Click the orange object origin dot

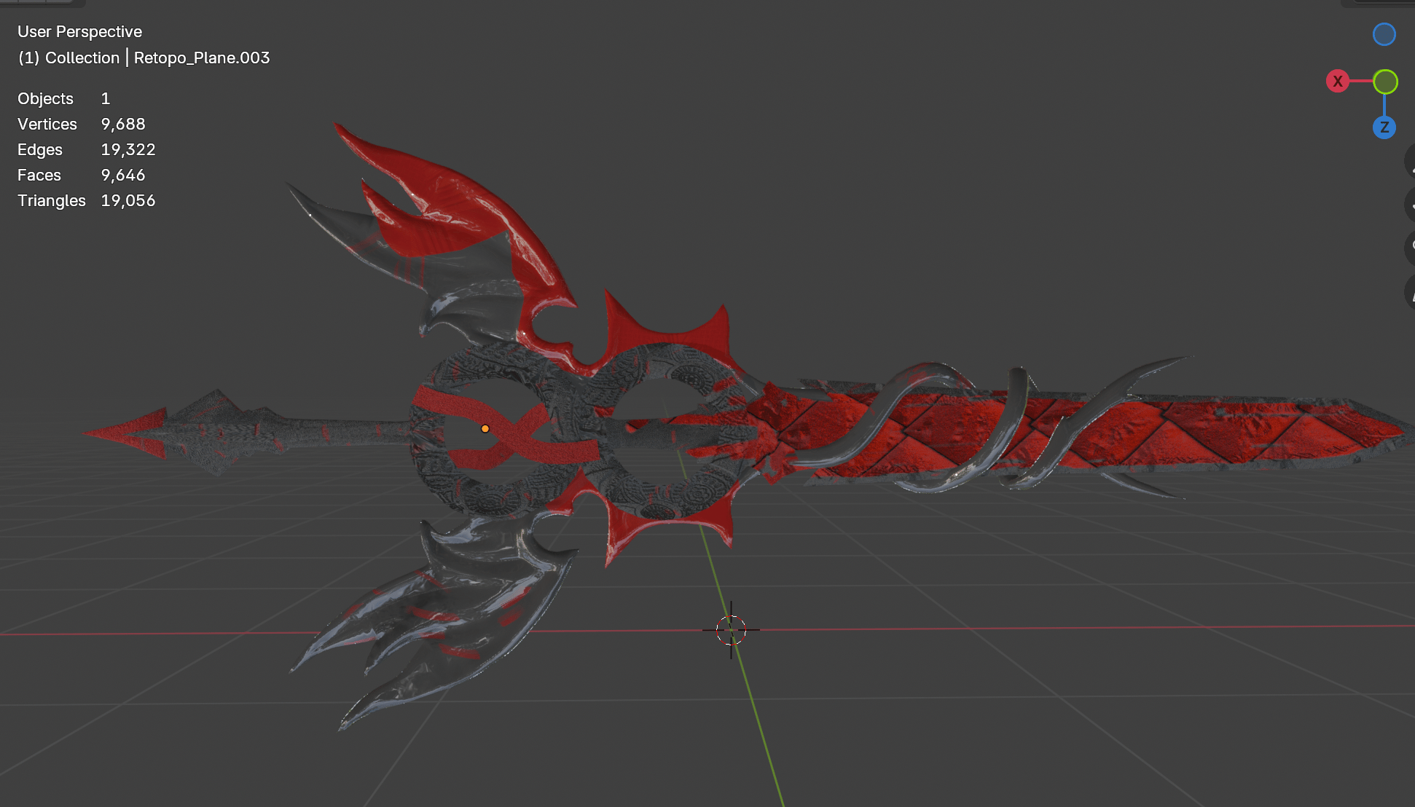tap(485, 429)
